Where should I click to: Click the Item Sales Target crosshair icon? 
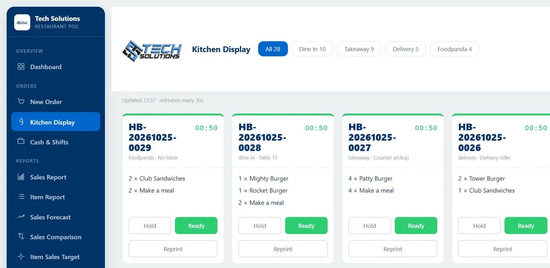tap(21, 257)
